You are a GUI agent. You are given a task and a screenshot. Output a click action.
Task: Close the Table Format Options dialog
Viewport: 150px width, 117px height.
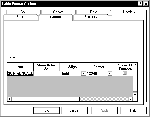click(x=146, y=4)
